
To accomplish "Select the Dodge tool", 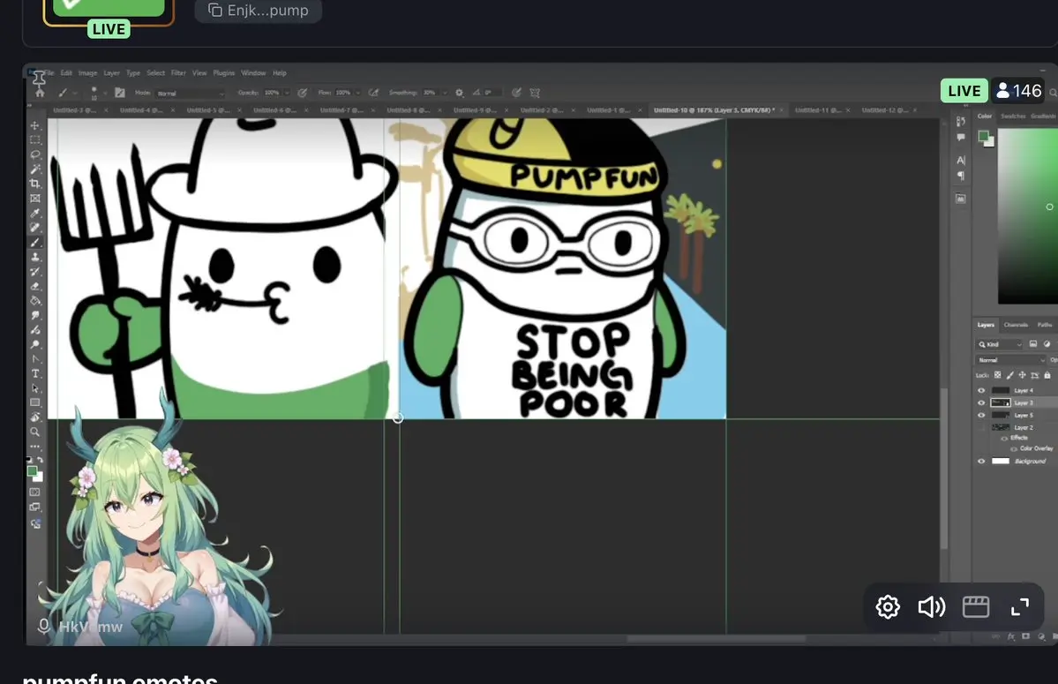I will 35,344.
